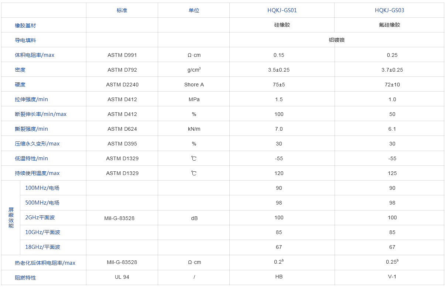Select the 屏蔽效能 vertical group label
Screen dimensions: 445x288
[11, 217]
